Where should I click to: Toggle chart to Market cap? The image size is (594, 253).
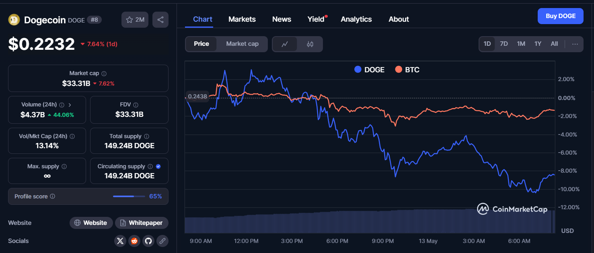pos(242,44)
